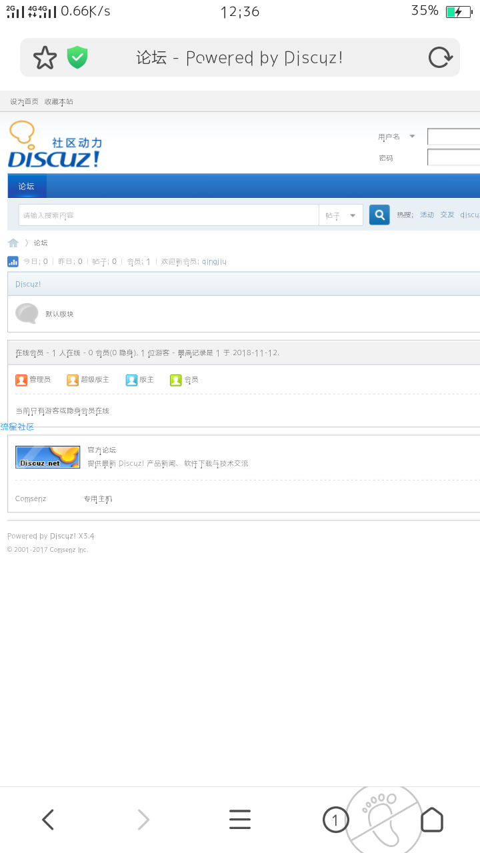Click the 昨日: 0 statistic text

[71, 262]
